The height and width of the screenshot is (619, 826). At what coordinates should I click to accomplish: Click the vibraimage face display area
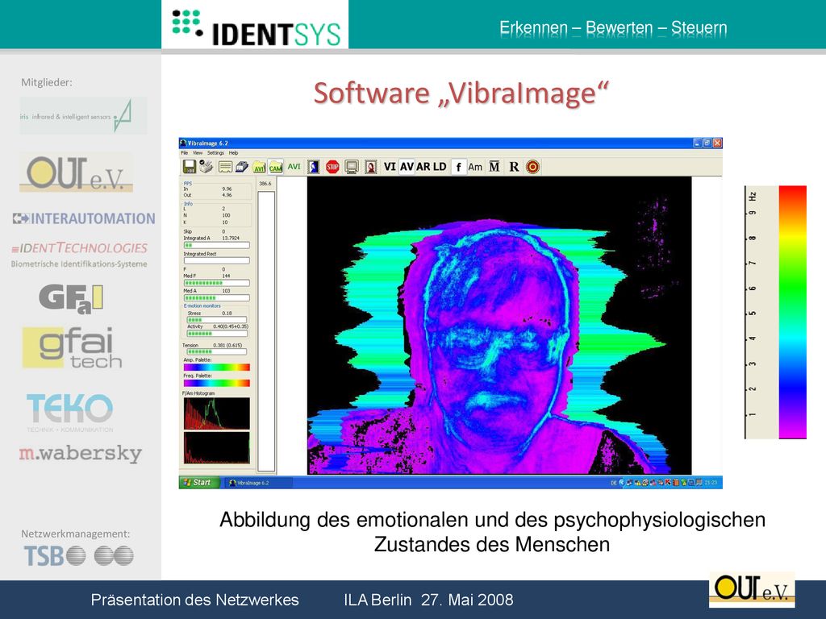[499, 326]
